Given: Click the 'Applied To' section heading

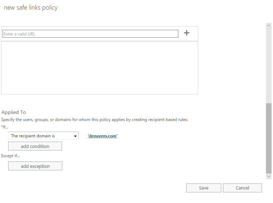Looking at the screenshot, I should 13,112.
